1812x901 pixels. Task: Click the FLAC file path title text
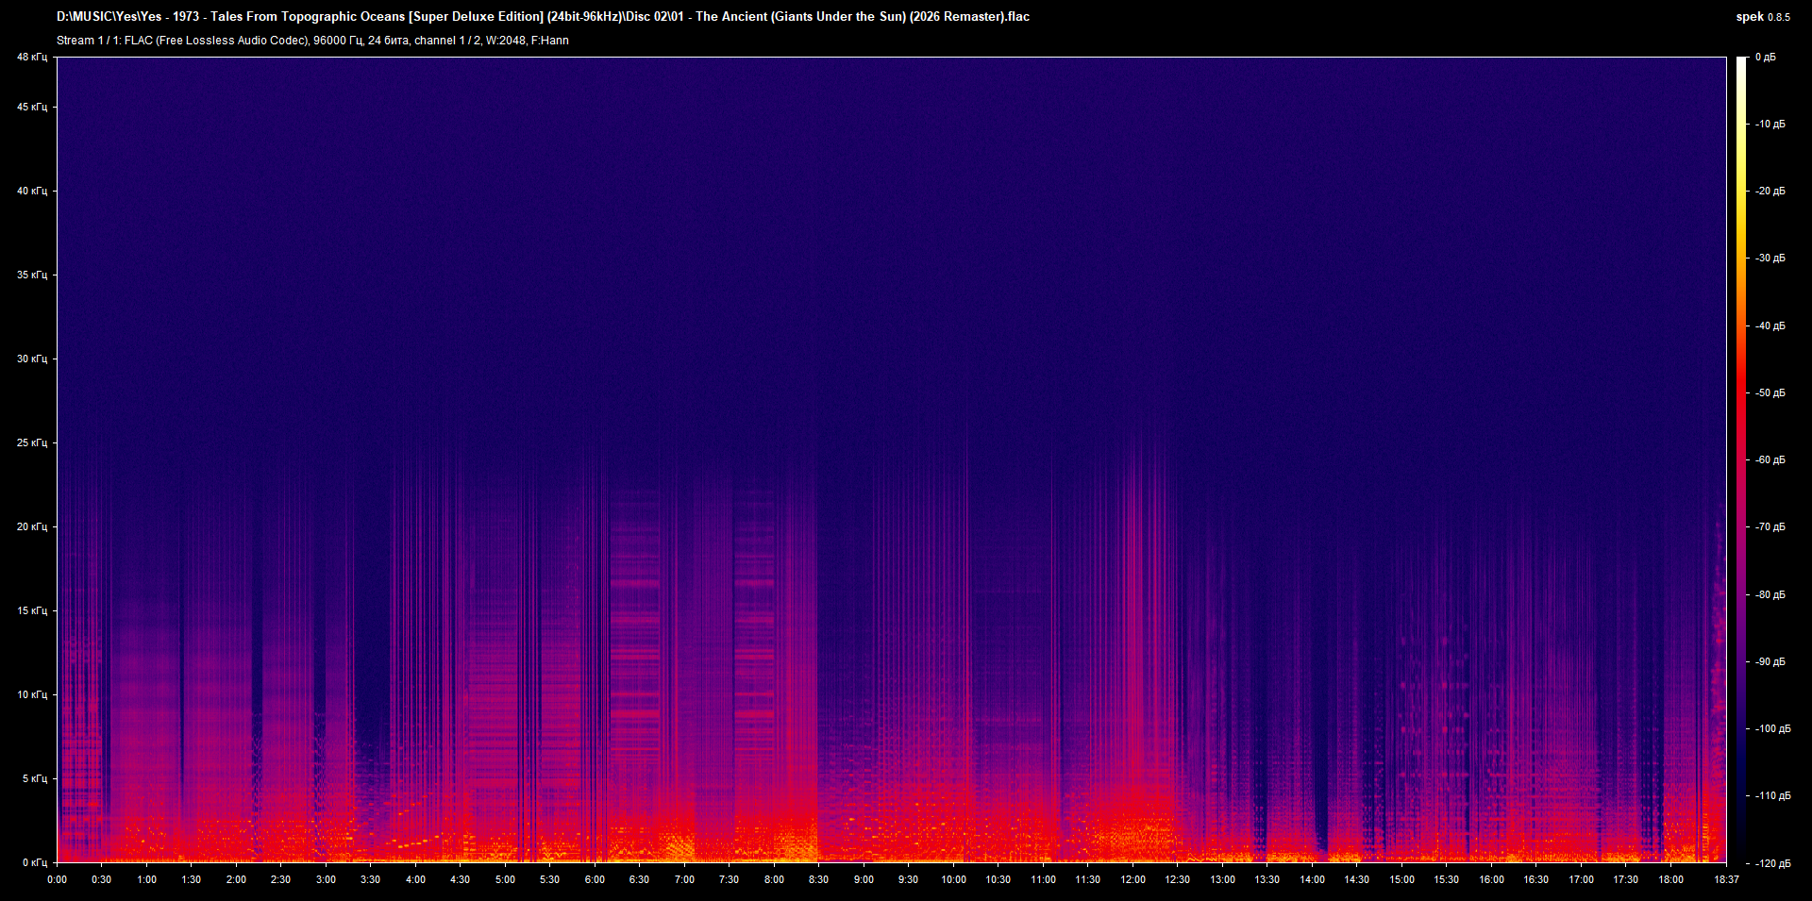543,16
